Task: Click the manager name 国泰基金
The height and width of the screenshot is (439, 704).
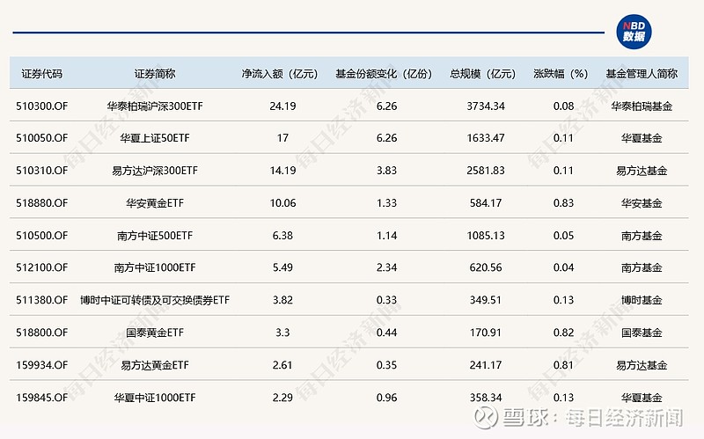Action: (642, 333)
